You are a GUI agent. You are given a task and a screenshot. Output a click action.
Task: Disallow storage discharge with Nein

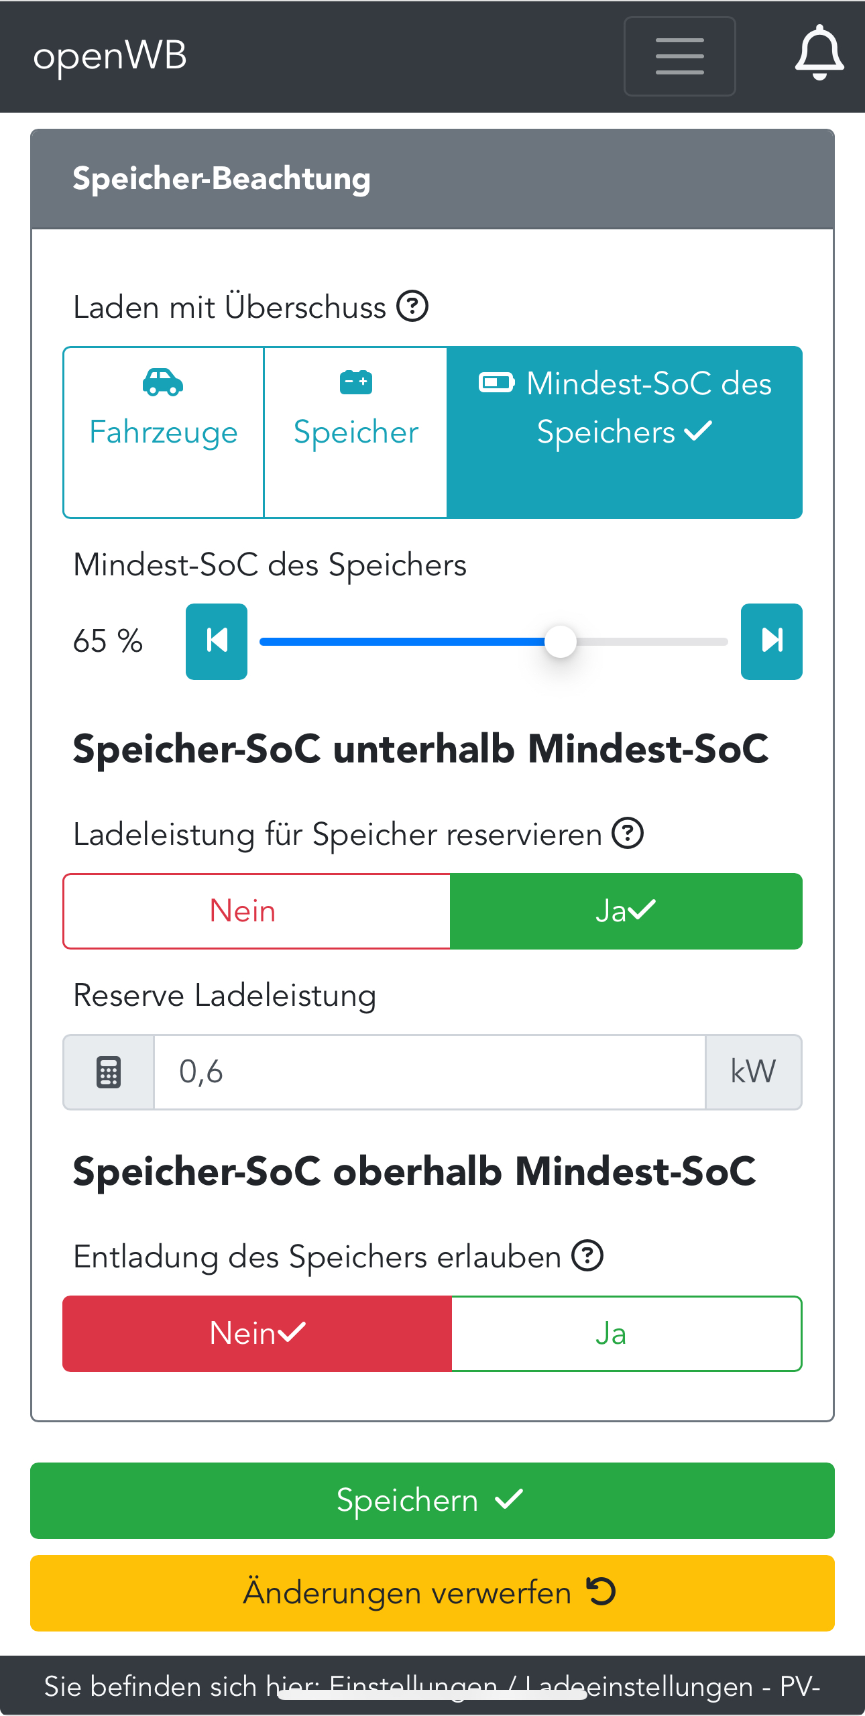coord(257,1333)
